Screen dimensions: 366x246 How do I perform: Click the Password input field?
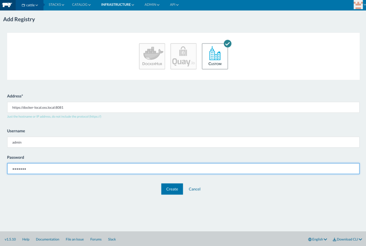183,169
